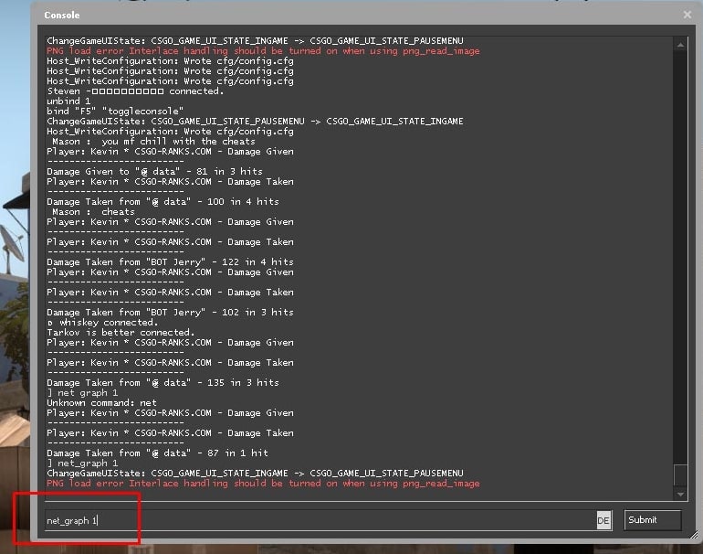Click the Submit button

click(653, 520)
